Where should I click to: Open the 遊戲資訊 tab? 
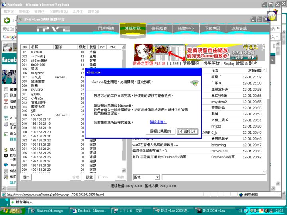pos(239,29)
